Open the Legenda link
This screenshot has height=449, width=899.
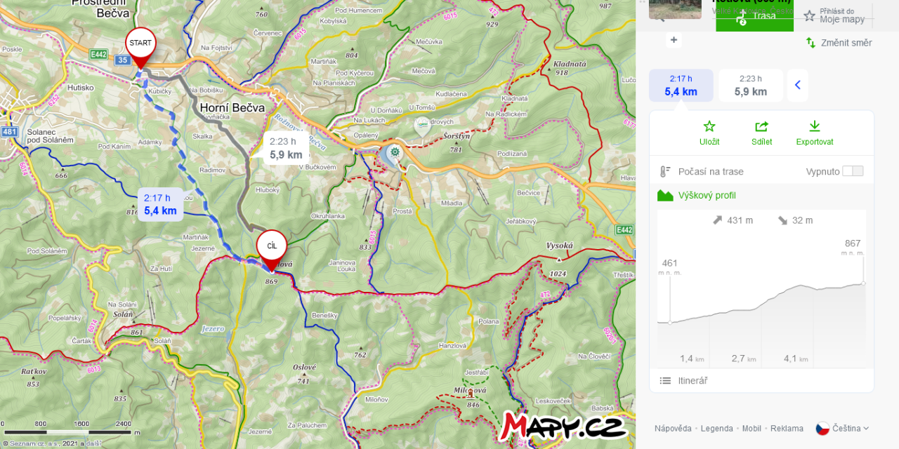pyautogui.click(x=717, y=429)
